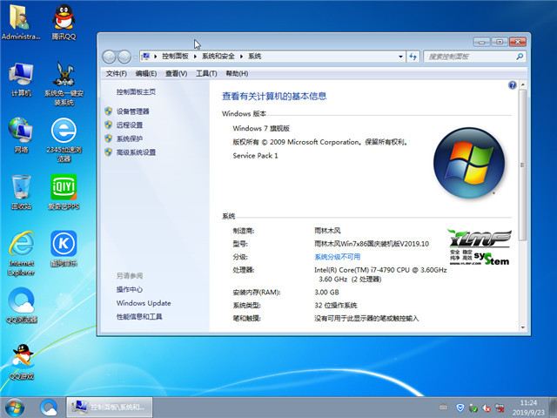Screen dimensions: 557x418
Task: Open Windows Update link
Action: click(x=144, y=303)
